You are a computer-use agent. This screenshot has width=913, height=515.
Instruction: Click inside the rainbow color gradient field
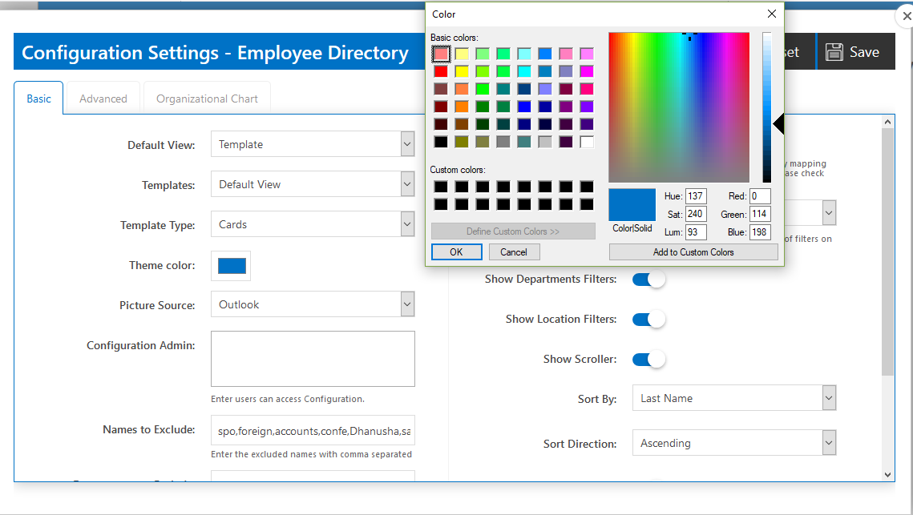pos(679,108)
